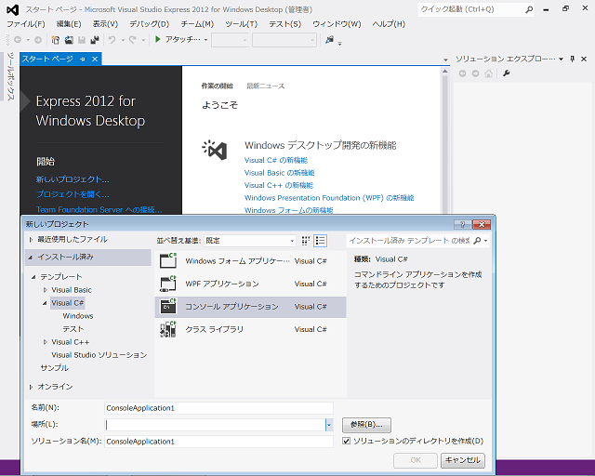The height and width of the screenshot is (476, 595).
Task: Click the Save All toolbar icon
Action: tap(95, 39)
